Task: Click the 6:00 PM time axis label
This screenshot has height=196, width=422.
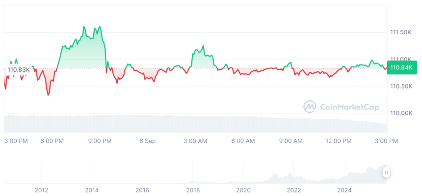Action: pyautogui.click(x=52, y=141)
